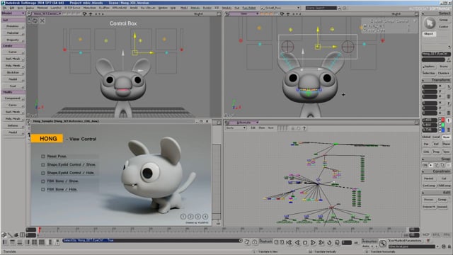Maximize the Control Box viewport
453x255 pixels.
pyautogui.click(x=219, y=13)
